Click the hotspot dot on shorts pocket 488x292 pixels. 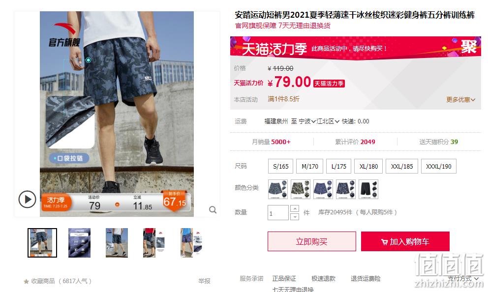pos(89,60)
